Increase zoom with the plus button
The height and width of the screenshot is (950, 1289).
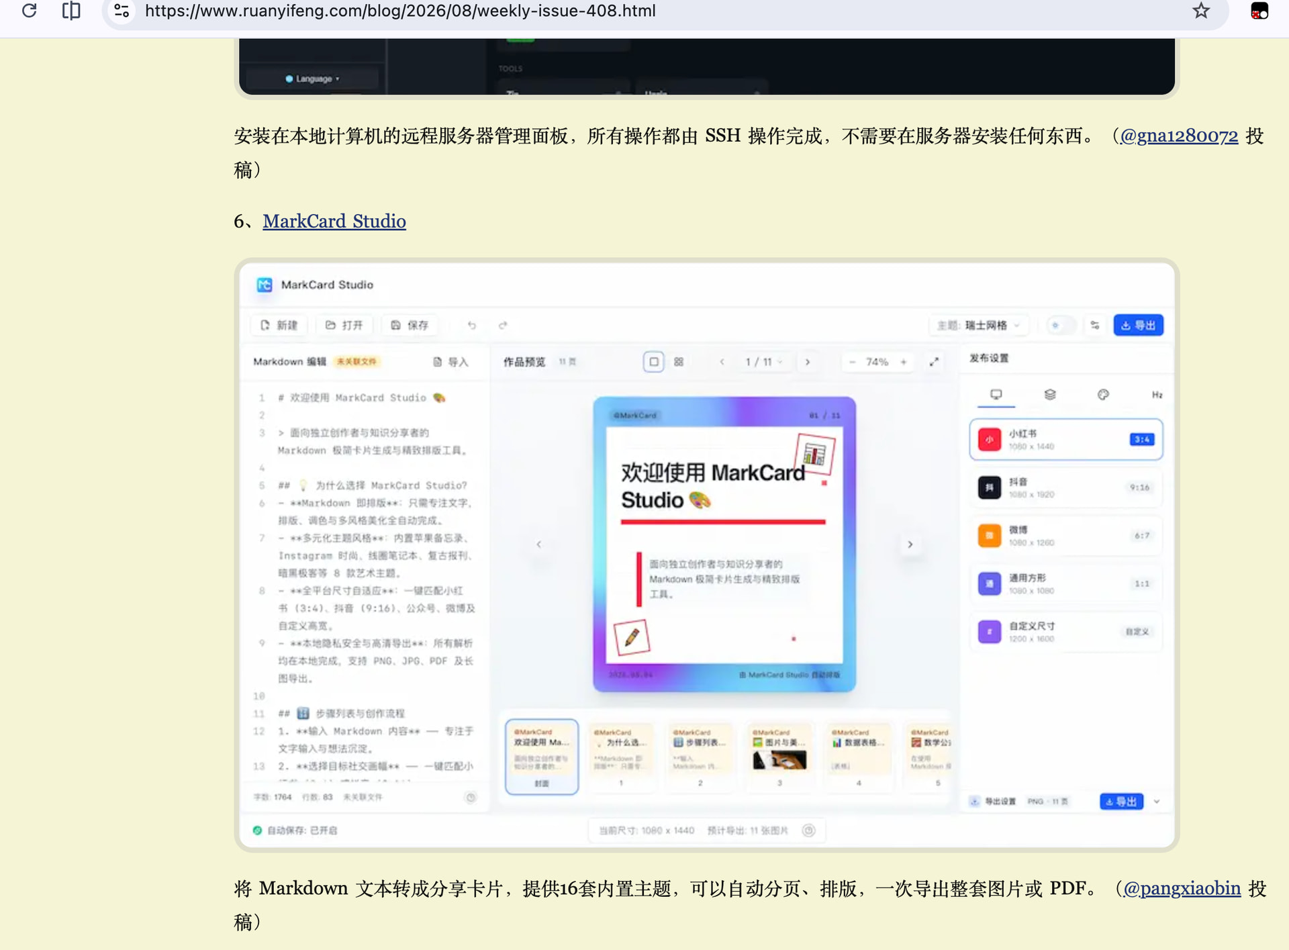pyautogui.click(x=904, y=362)
